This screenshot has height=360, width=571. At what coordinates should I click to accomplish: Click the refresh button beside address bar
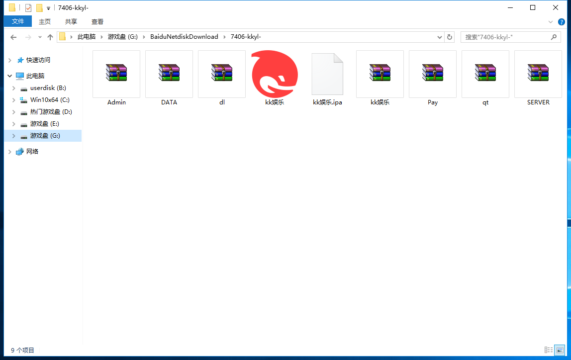point(450,37)
